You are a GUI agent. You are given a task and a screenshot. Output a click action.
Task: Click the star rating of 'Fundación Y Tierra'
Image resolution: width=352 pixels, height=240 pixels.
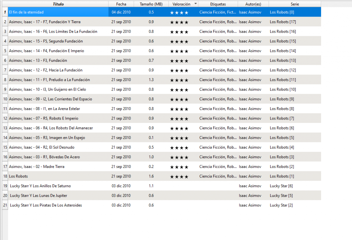tap(179, 22)
